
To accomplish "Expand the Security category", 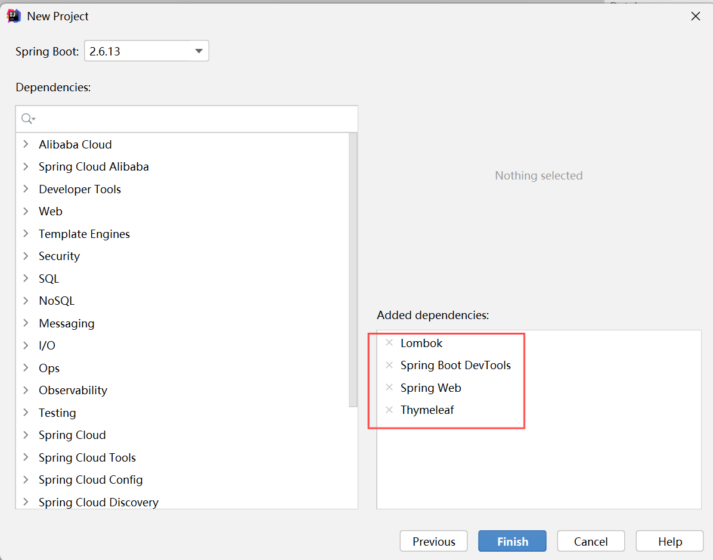I will [x=26, y=256].
